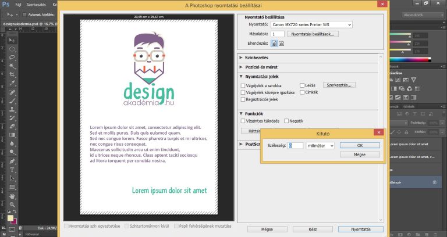Click the Kész button
This screenshot has height=237, width=447.
[x=313, y=229]
